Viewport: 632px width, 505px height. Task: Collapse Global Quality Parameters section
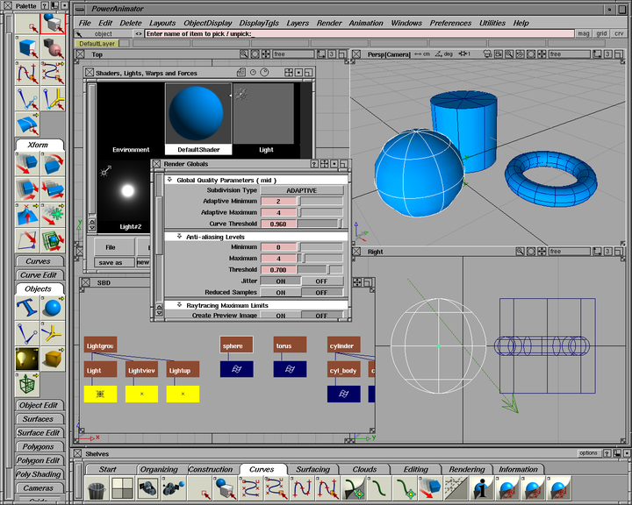tap(169, 180)
